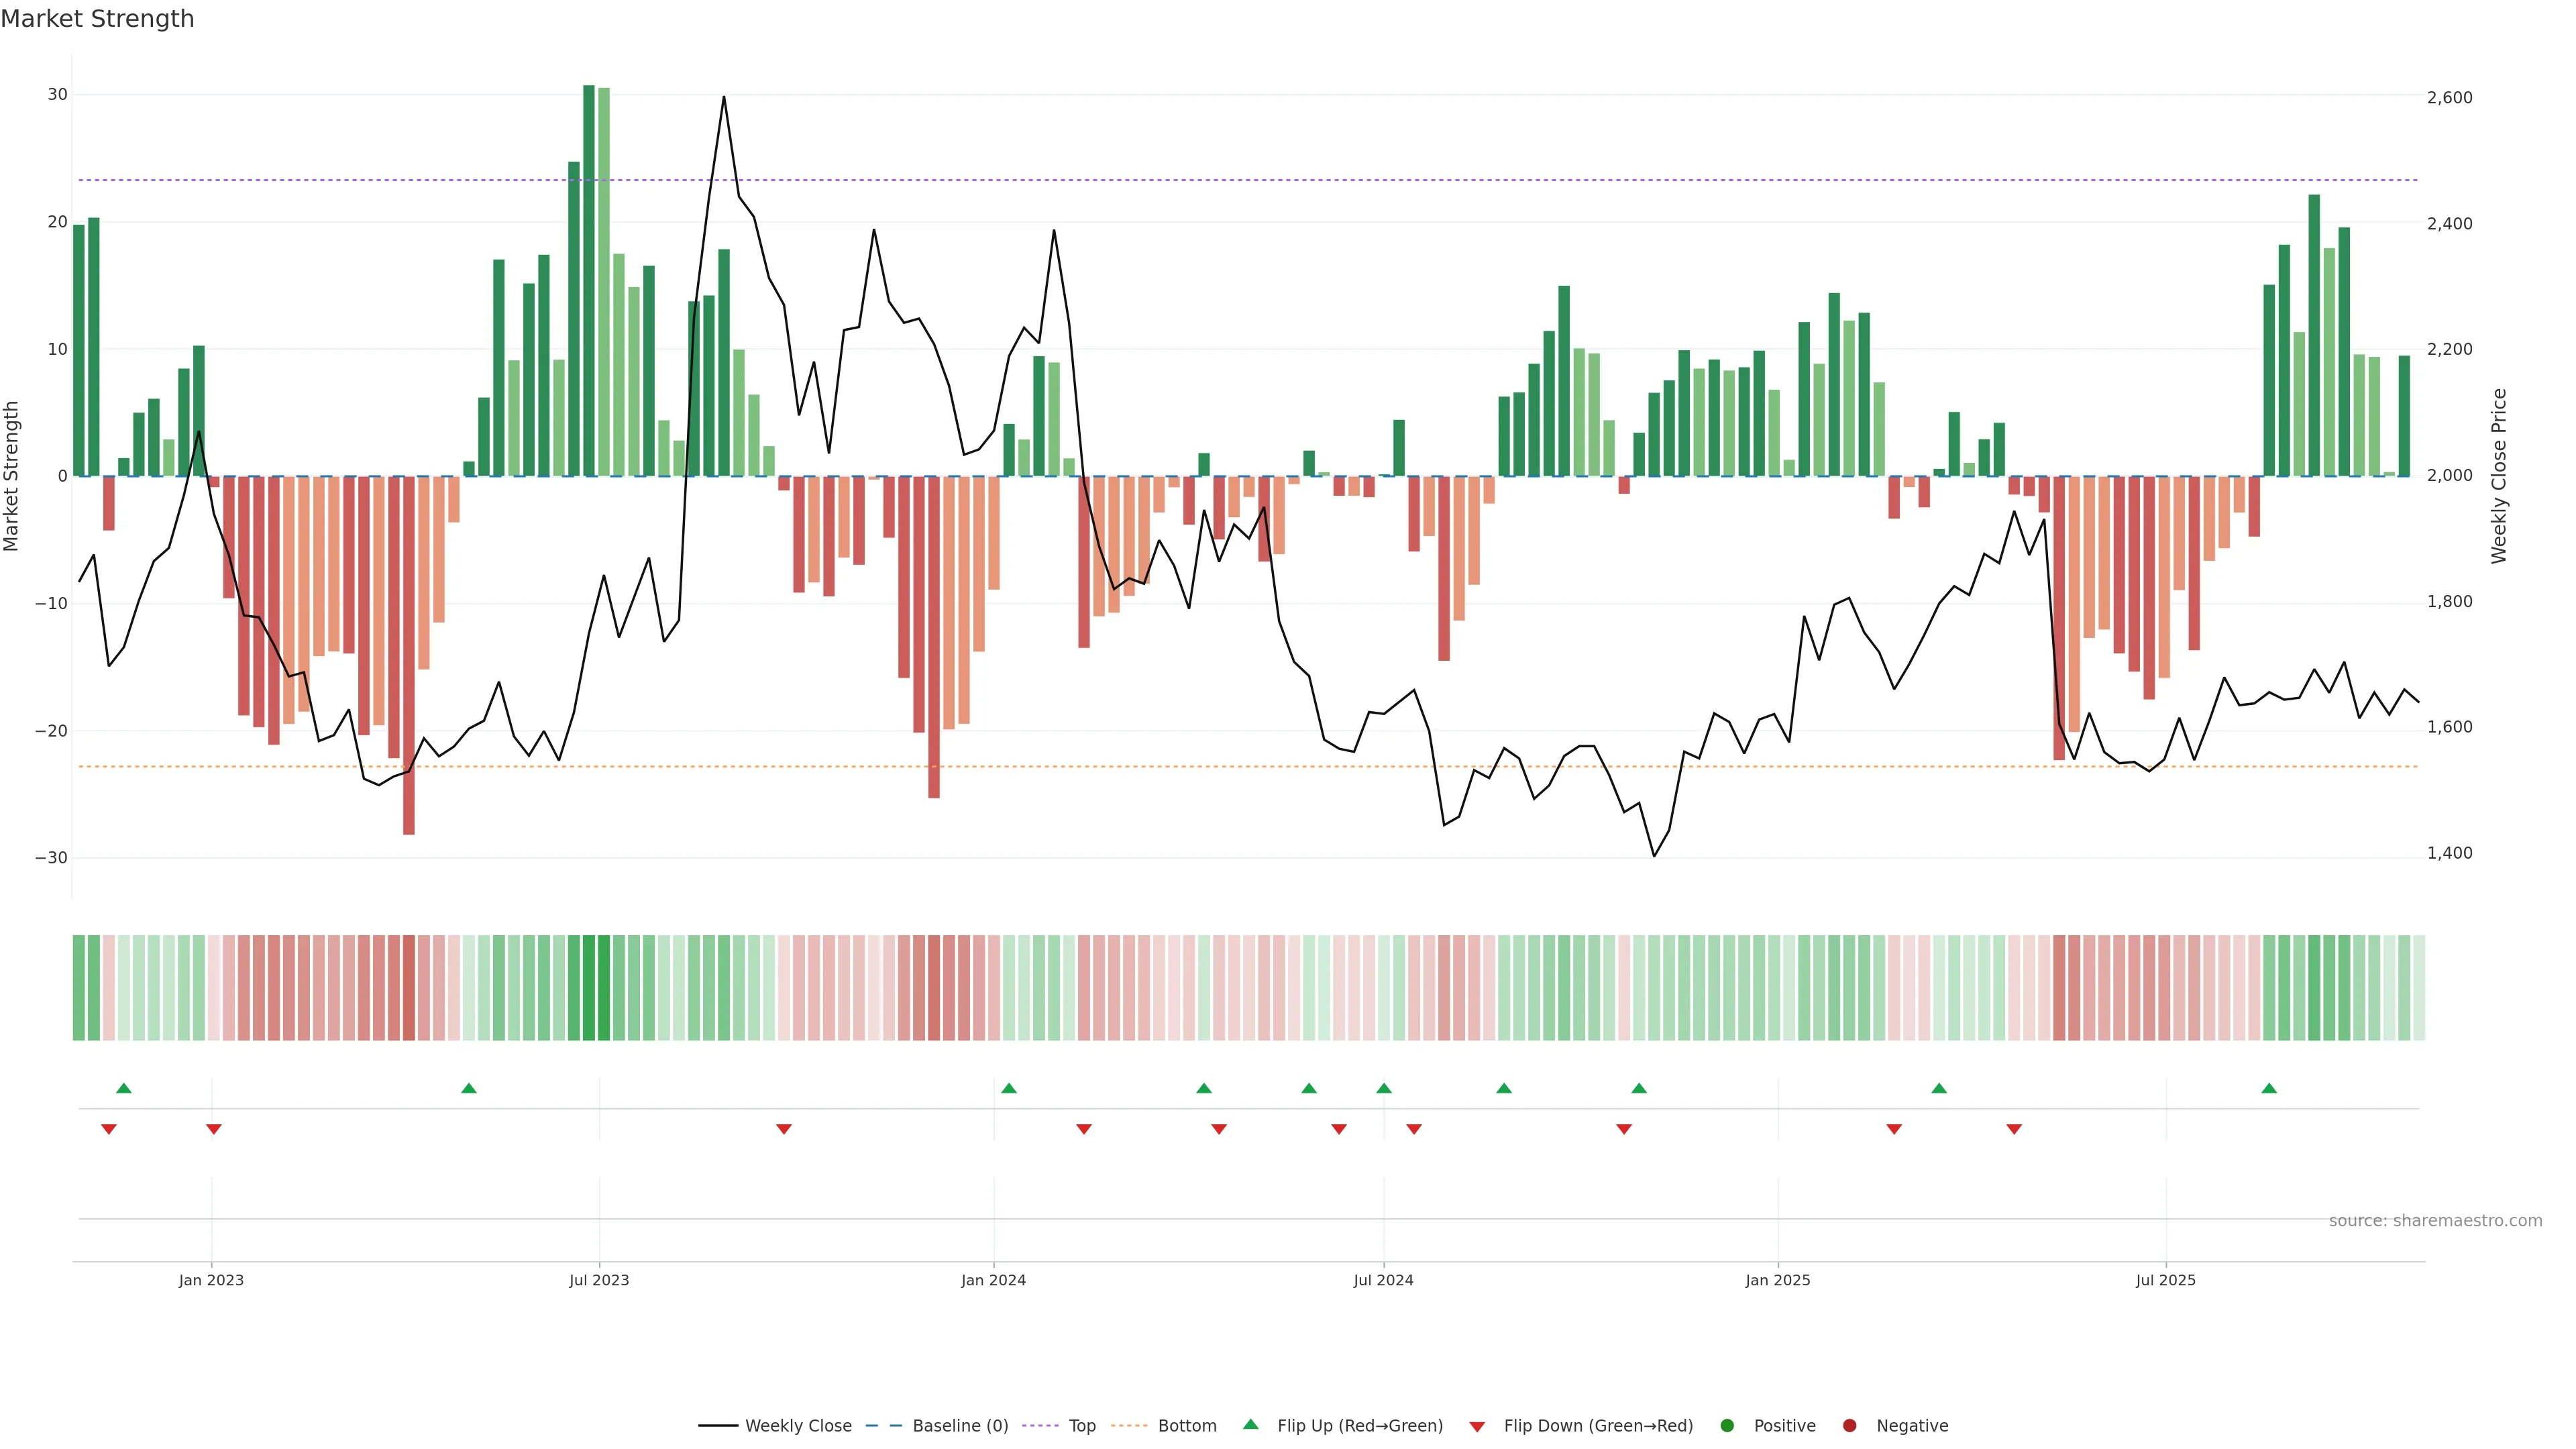
Task: Click the leftmost red flip-down triangle marker
Action: point(109,1129)
